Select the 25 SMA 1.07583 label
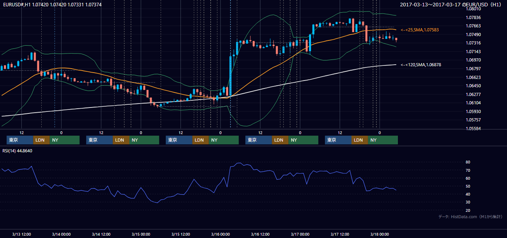The width and height of the screenshot is (507, 238). pos(420,30)
